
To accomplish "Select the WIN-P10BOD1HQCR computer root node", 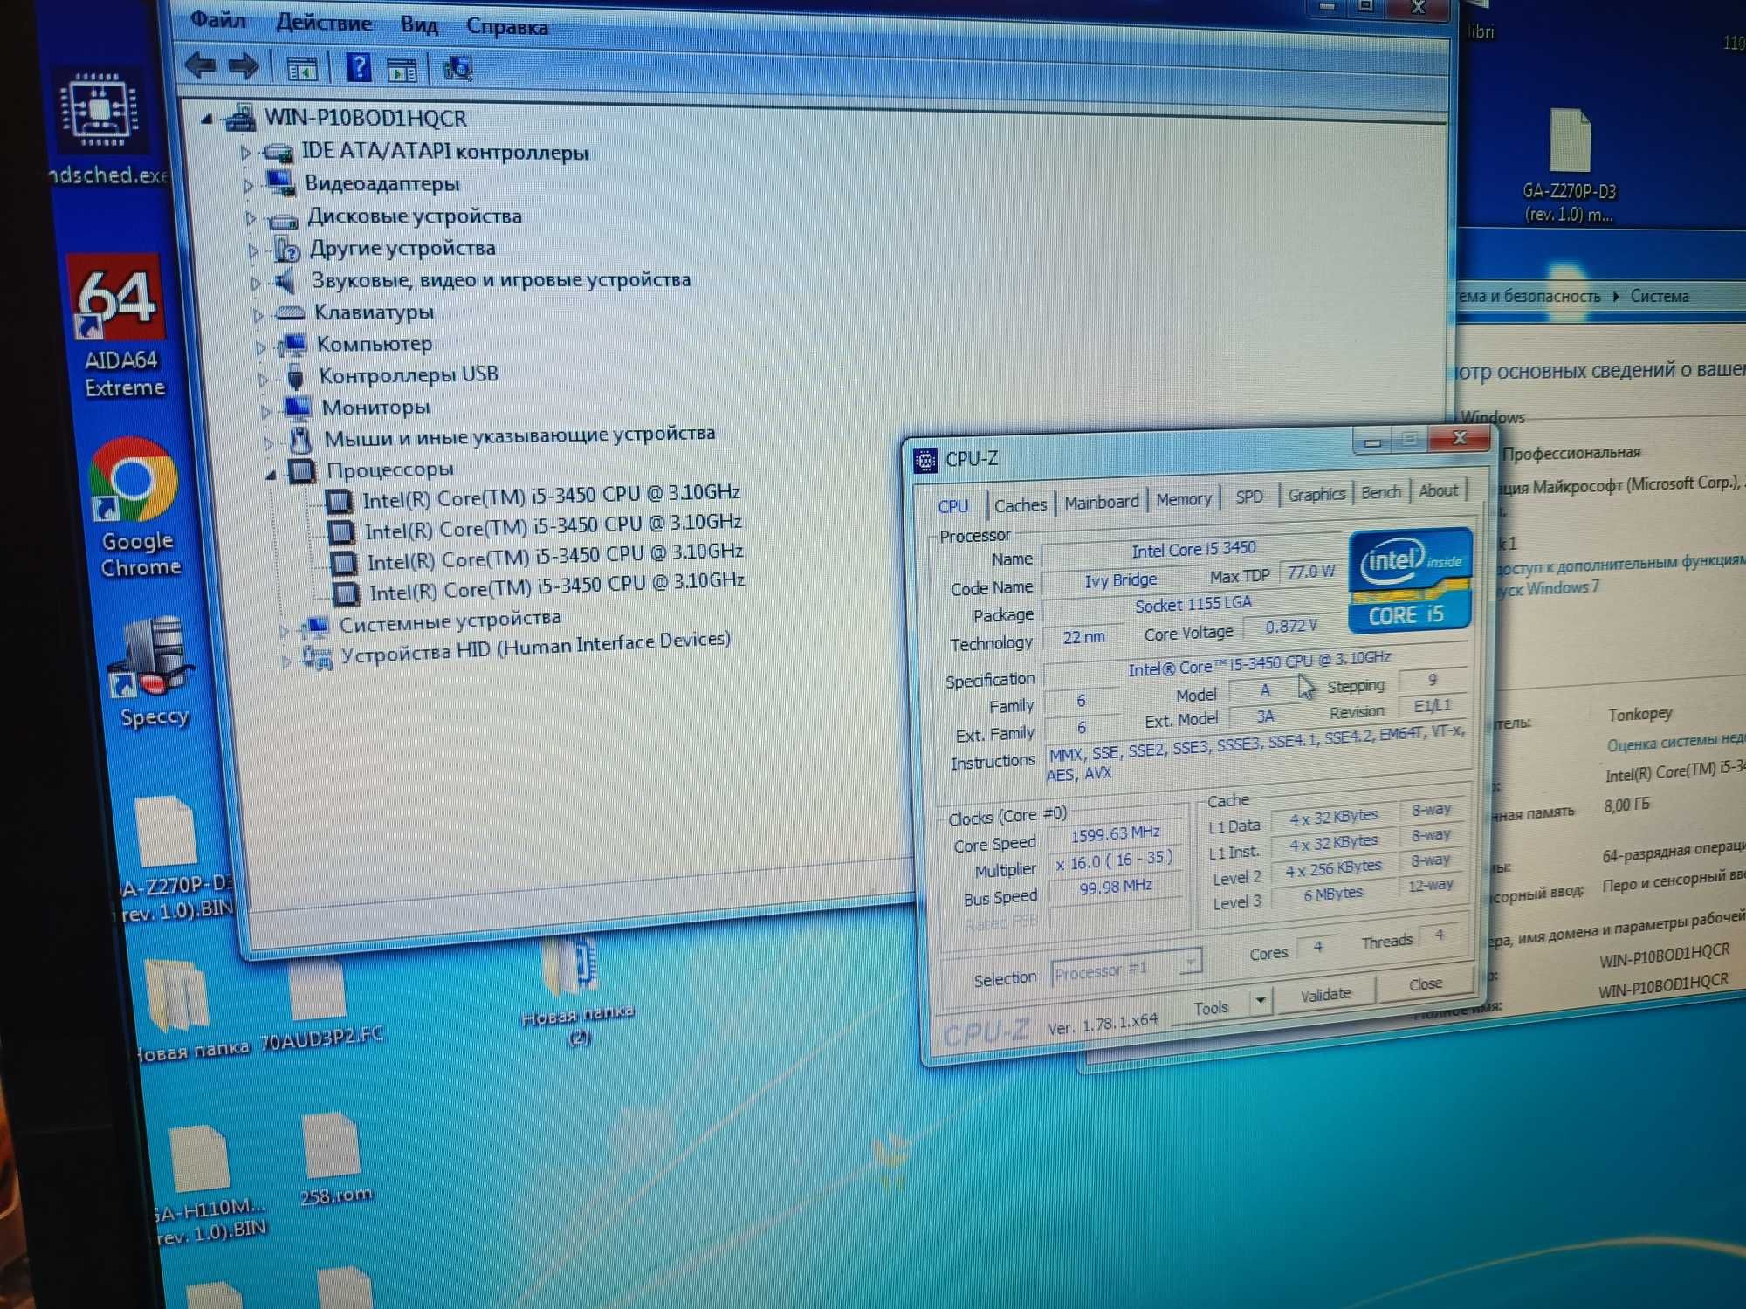I will 365,118.
